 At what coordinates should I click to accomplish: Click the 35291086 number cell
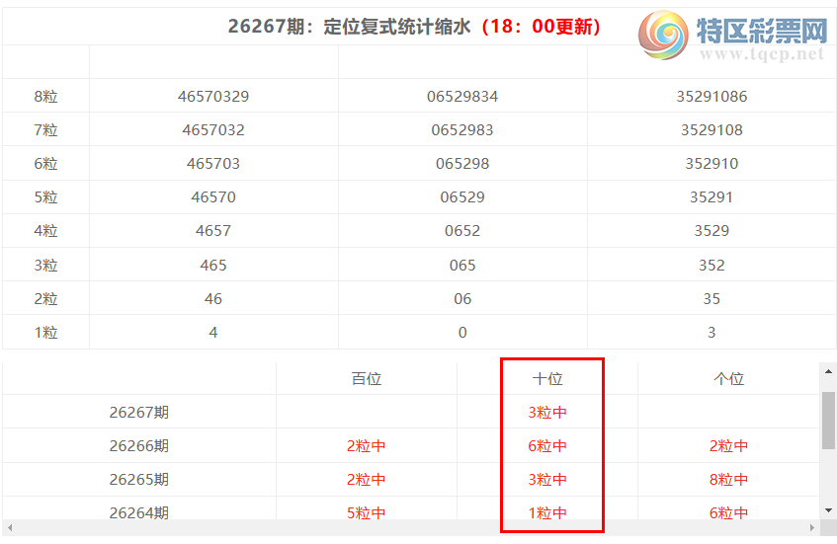pos(711,97)
